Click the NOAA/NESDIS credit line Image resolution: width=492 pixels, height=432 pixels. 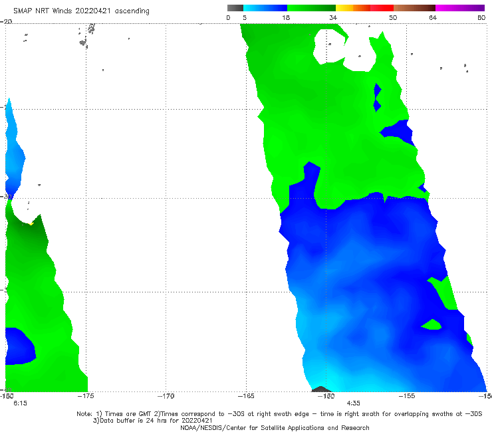coord(275,427)
